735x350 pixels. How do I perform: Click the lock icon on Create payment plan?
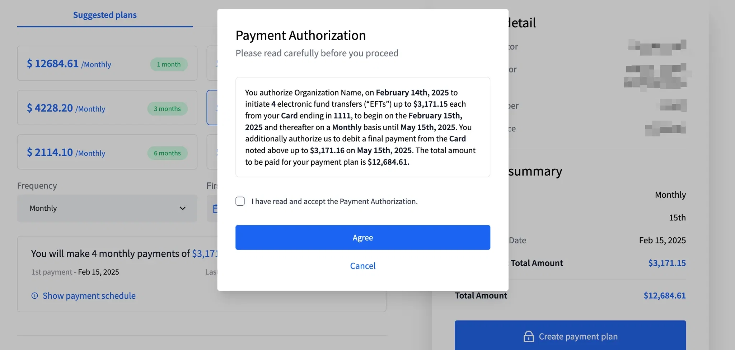coord(528,336)
